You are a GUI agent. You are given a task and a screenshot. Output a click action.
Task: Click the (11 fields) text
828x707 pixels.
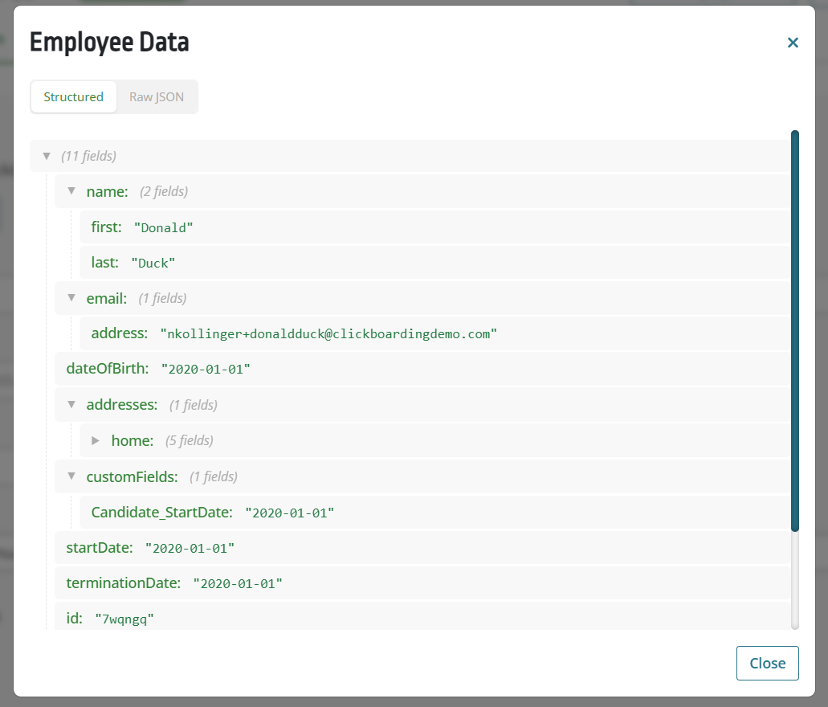tap(88, 156)
